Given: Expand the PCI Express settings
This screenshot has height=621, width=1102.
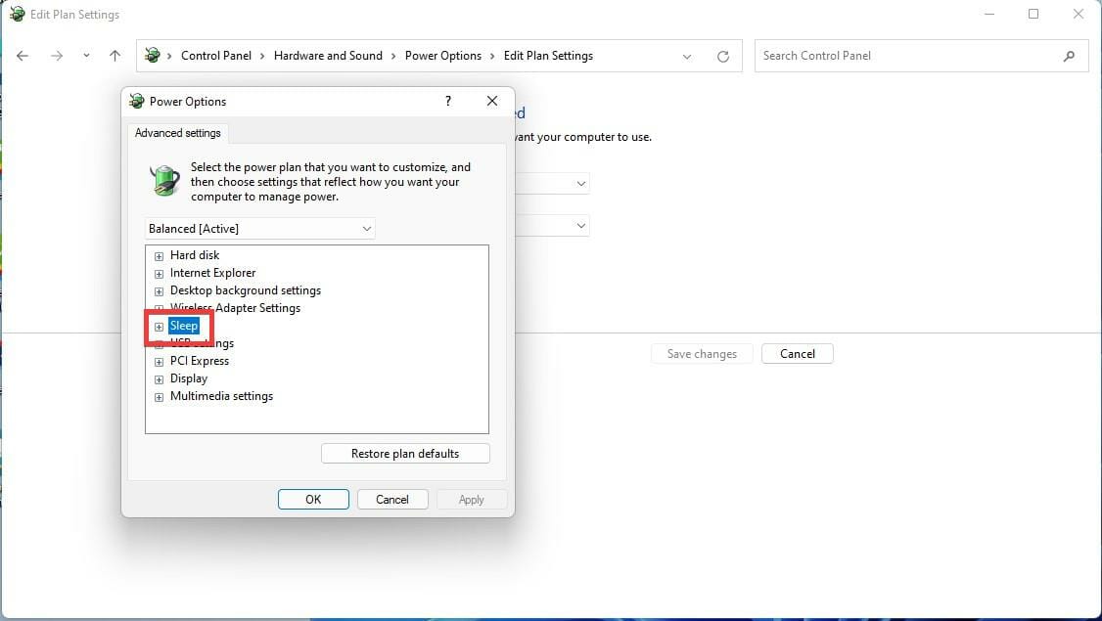Looking at the screenshot, I should tap(159, 361).
